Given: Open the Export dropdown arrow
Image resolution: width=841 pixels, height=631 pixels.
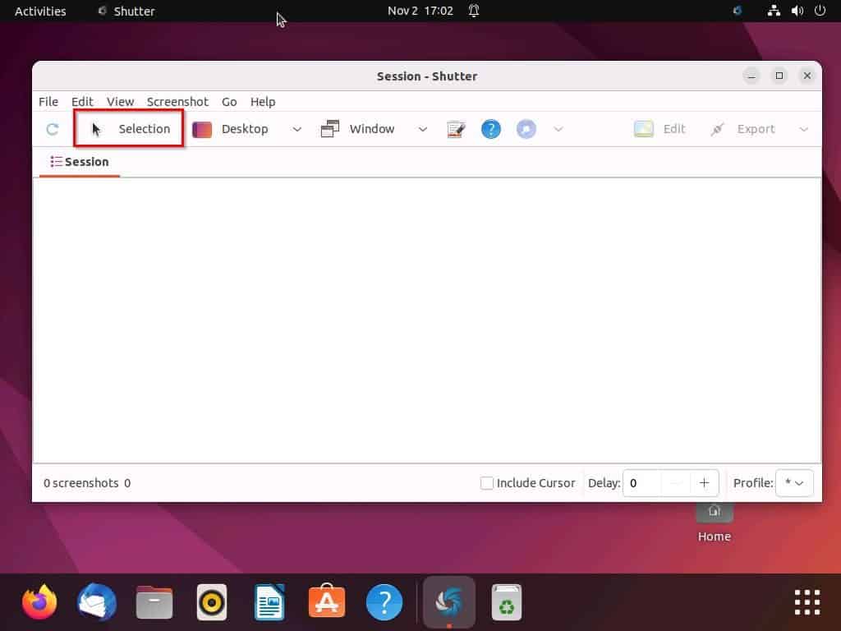Looking at the screenshot, I should [803, 129].
